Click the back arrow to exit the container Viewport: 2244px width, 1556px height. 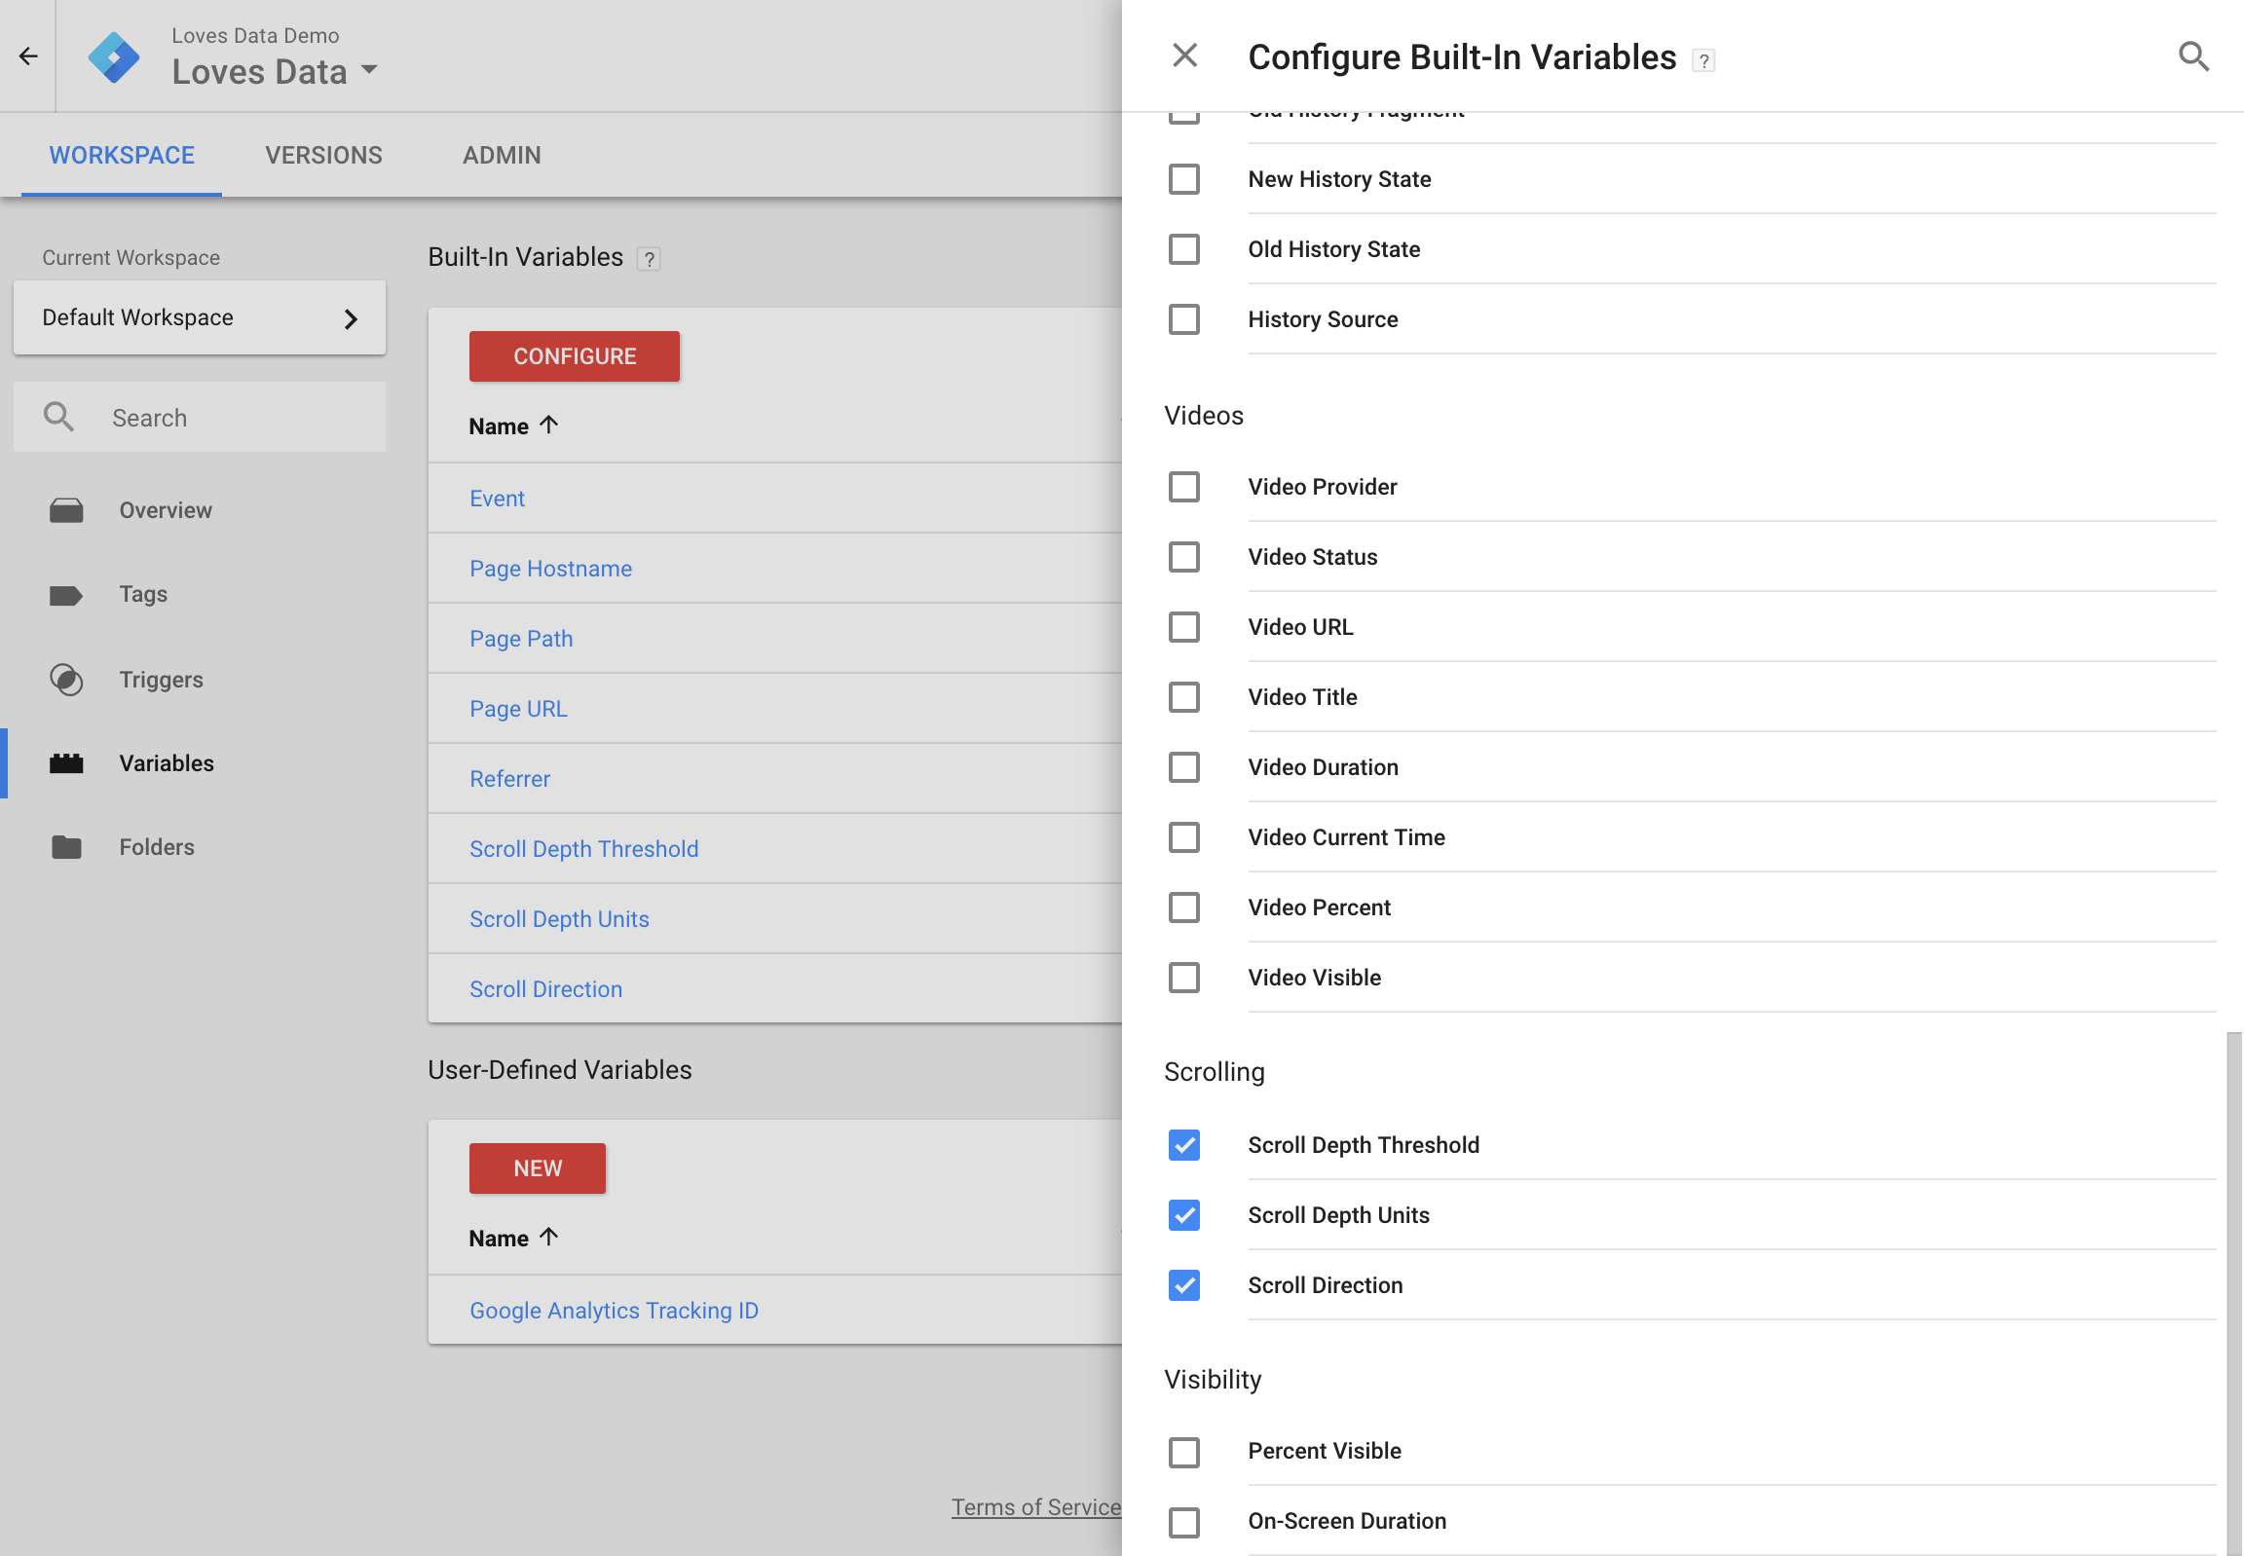pyautogui.click(x=27, y=56)
